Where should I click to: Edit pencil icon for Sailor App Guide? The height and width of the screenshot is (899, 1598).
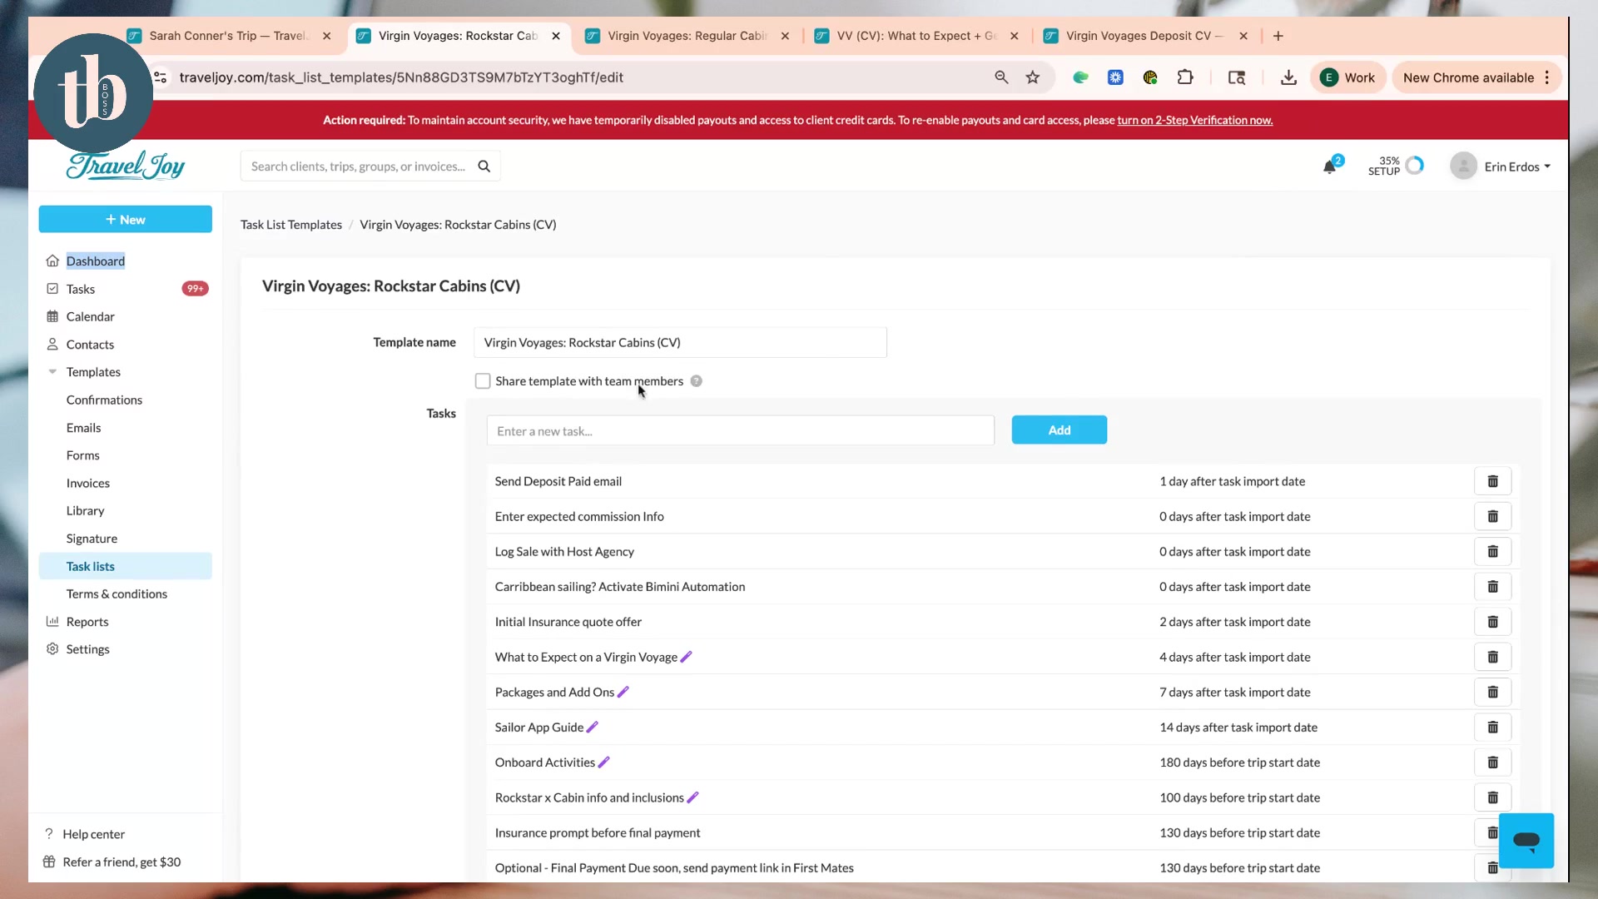(x=593, y=728)
